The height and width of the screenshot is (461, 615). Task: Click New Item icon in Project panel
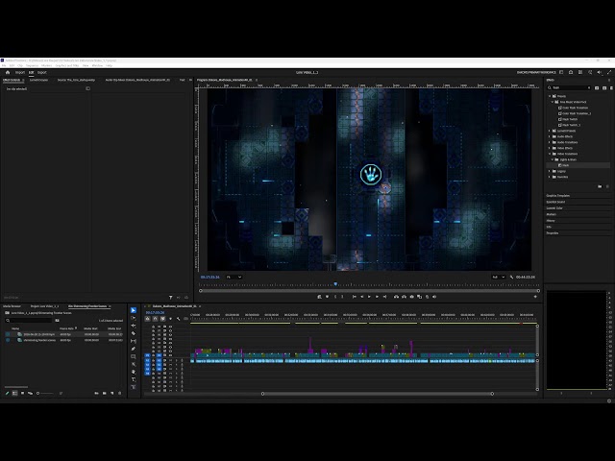[x=112, y=393]
